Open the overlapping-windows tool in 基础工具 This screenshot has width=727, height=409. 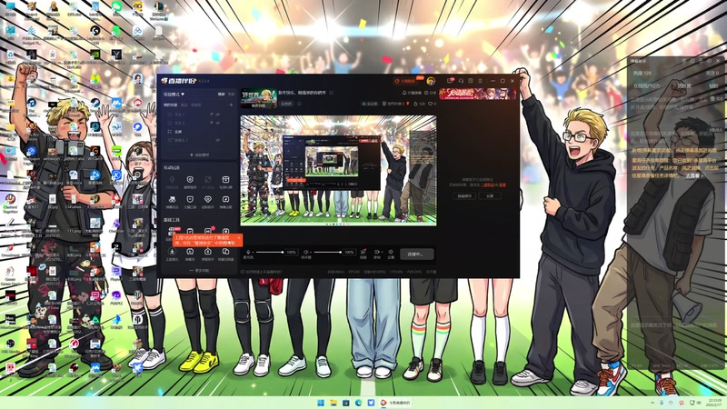225,254
